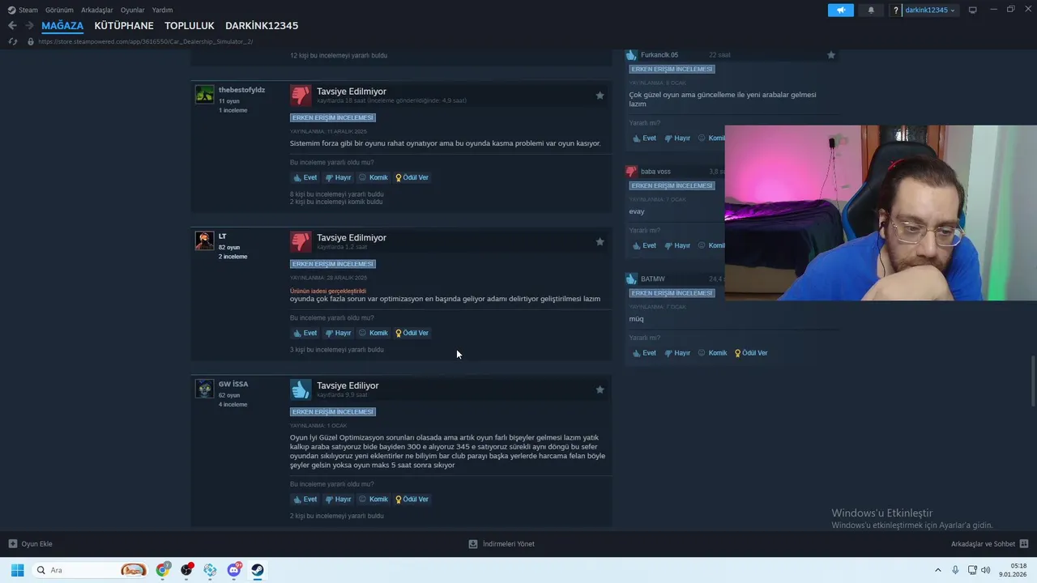Switch to the TOPLULUK tab

click(190, 26)
